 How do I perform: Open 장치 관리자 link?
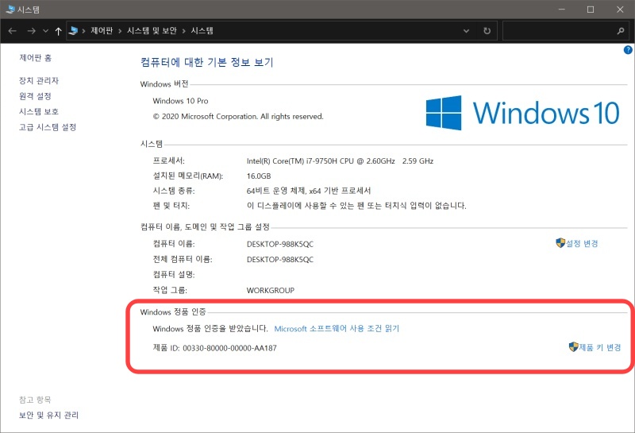(39, 81)
